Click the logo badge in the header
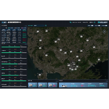 point(4,22)
